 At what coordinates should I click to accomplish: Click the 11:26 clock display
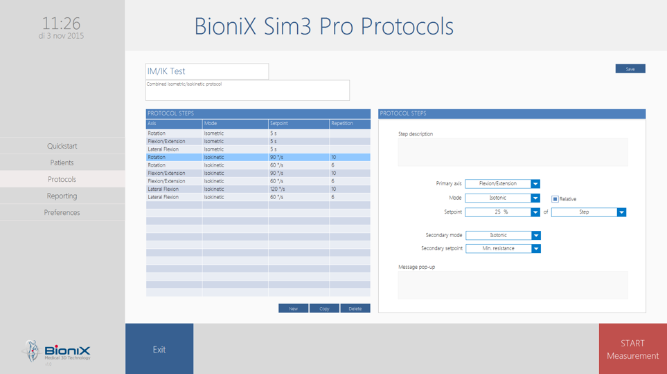tap(61, 23)
